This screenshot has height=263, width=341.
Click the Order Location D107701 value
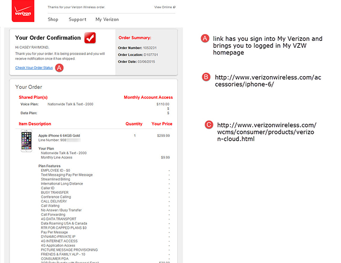151,55
